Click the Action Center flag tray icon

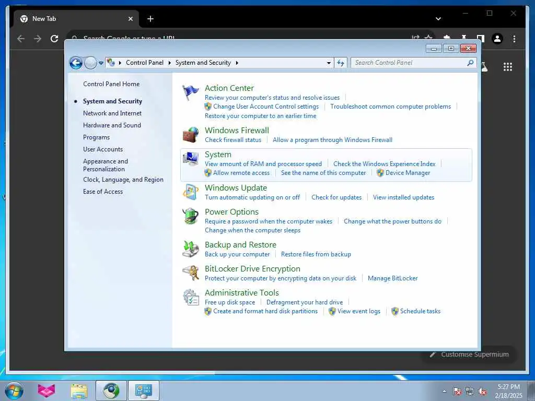tap(457, 392)
